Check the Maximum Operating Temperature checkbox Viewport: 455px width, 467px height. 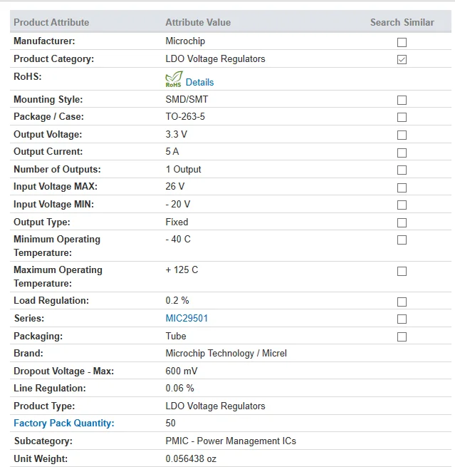pyautogui.click(x=402, y=272)
